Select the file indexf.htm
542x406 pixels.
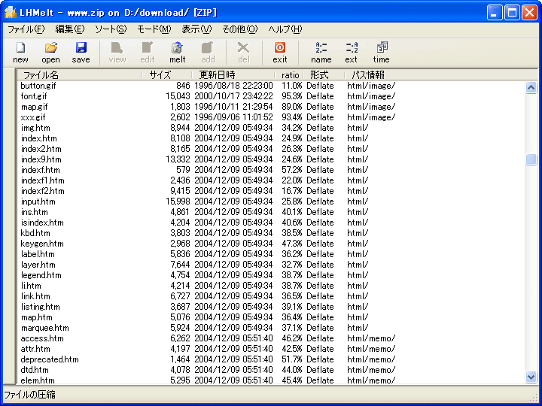pyautogui.click(x=40, y=170)
